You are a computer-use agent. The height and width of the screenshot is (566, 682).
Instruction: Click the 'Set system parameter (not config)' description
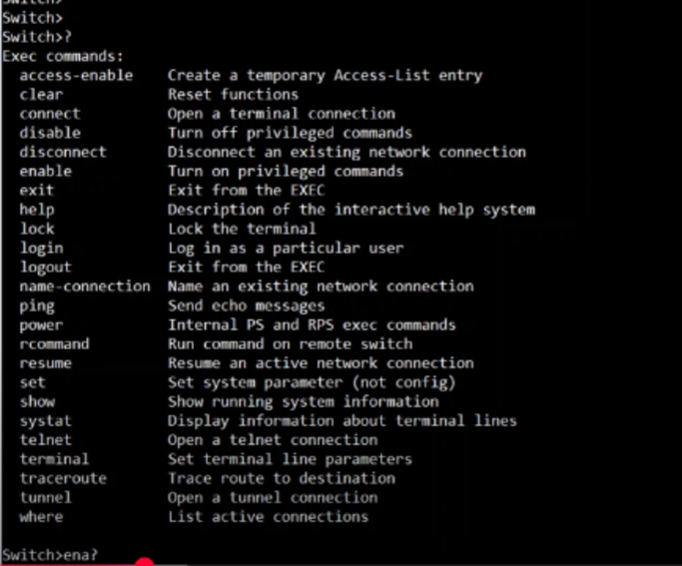312,382
